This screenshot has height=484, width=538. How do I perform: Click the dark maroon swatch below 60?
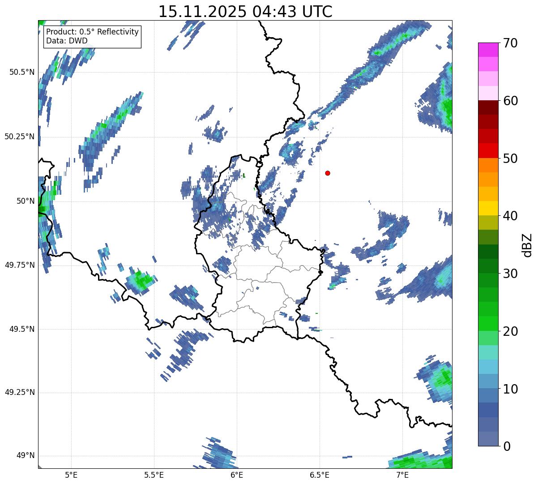click(x=488, y=107)
